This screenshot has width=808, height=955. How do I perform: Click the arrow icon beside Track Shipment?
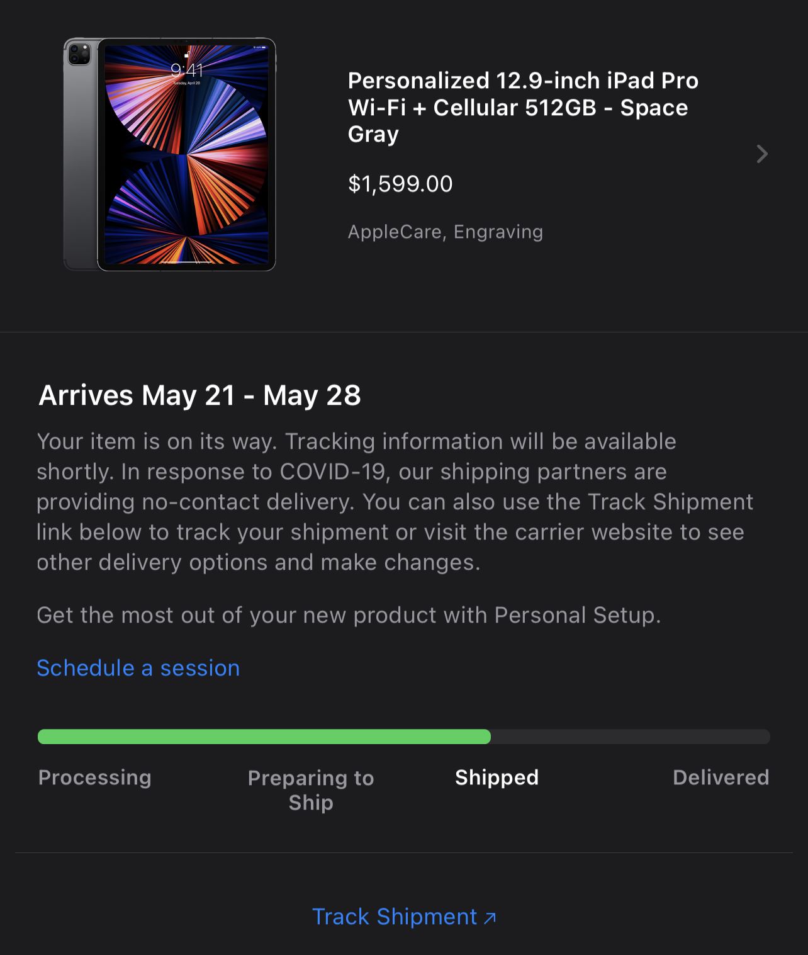(490, 918)
